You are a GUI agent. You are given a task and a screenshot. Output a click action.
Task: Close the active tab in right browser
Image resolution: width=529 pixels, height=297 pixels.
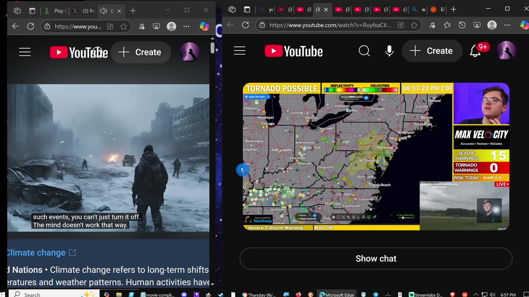[326, 9]
